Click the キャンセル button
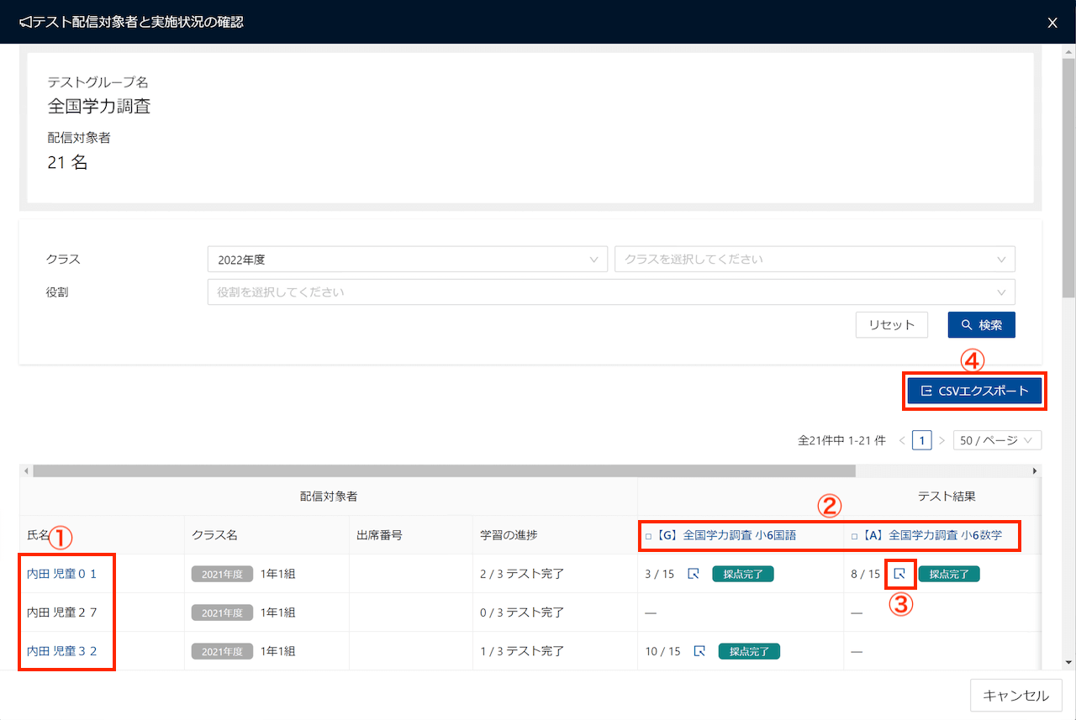1076x720 pixels. (1015, 696)
